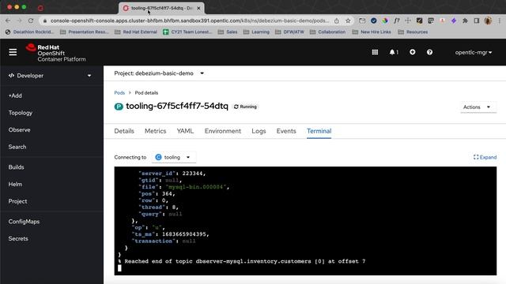The height and width of the screenshot is (284, 506).
Task: Open Search in the sidebar
Action: [17, 147]
